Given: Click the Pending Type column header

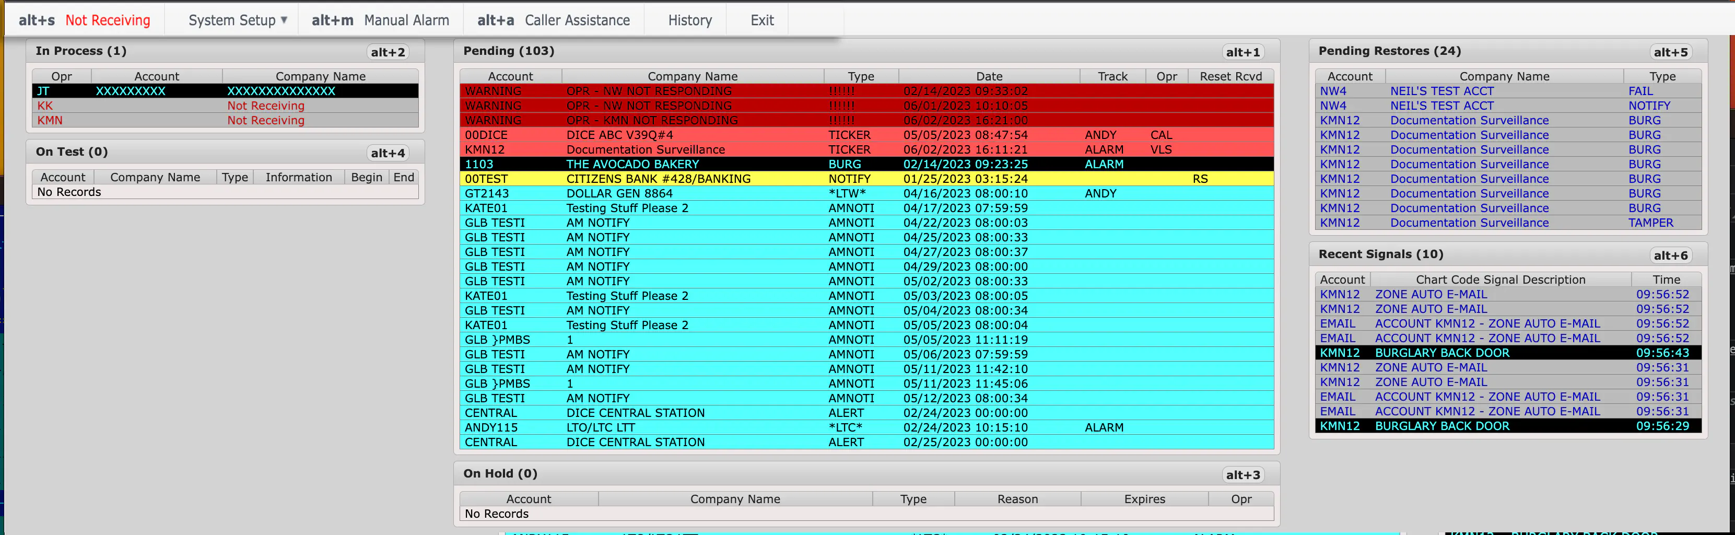Looking at the screenshot, I should (861, 76).
